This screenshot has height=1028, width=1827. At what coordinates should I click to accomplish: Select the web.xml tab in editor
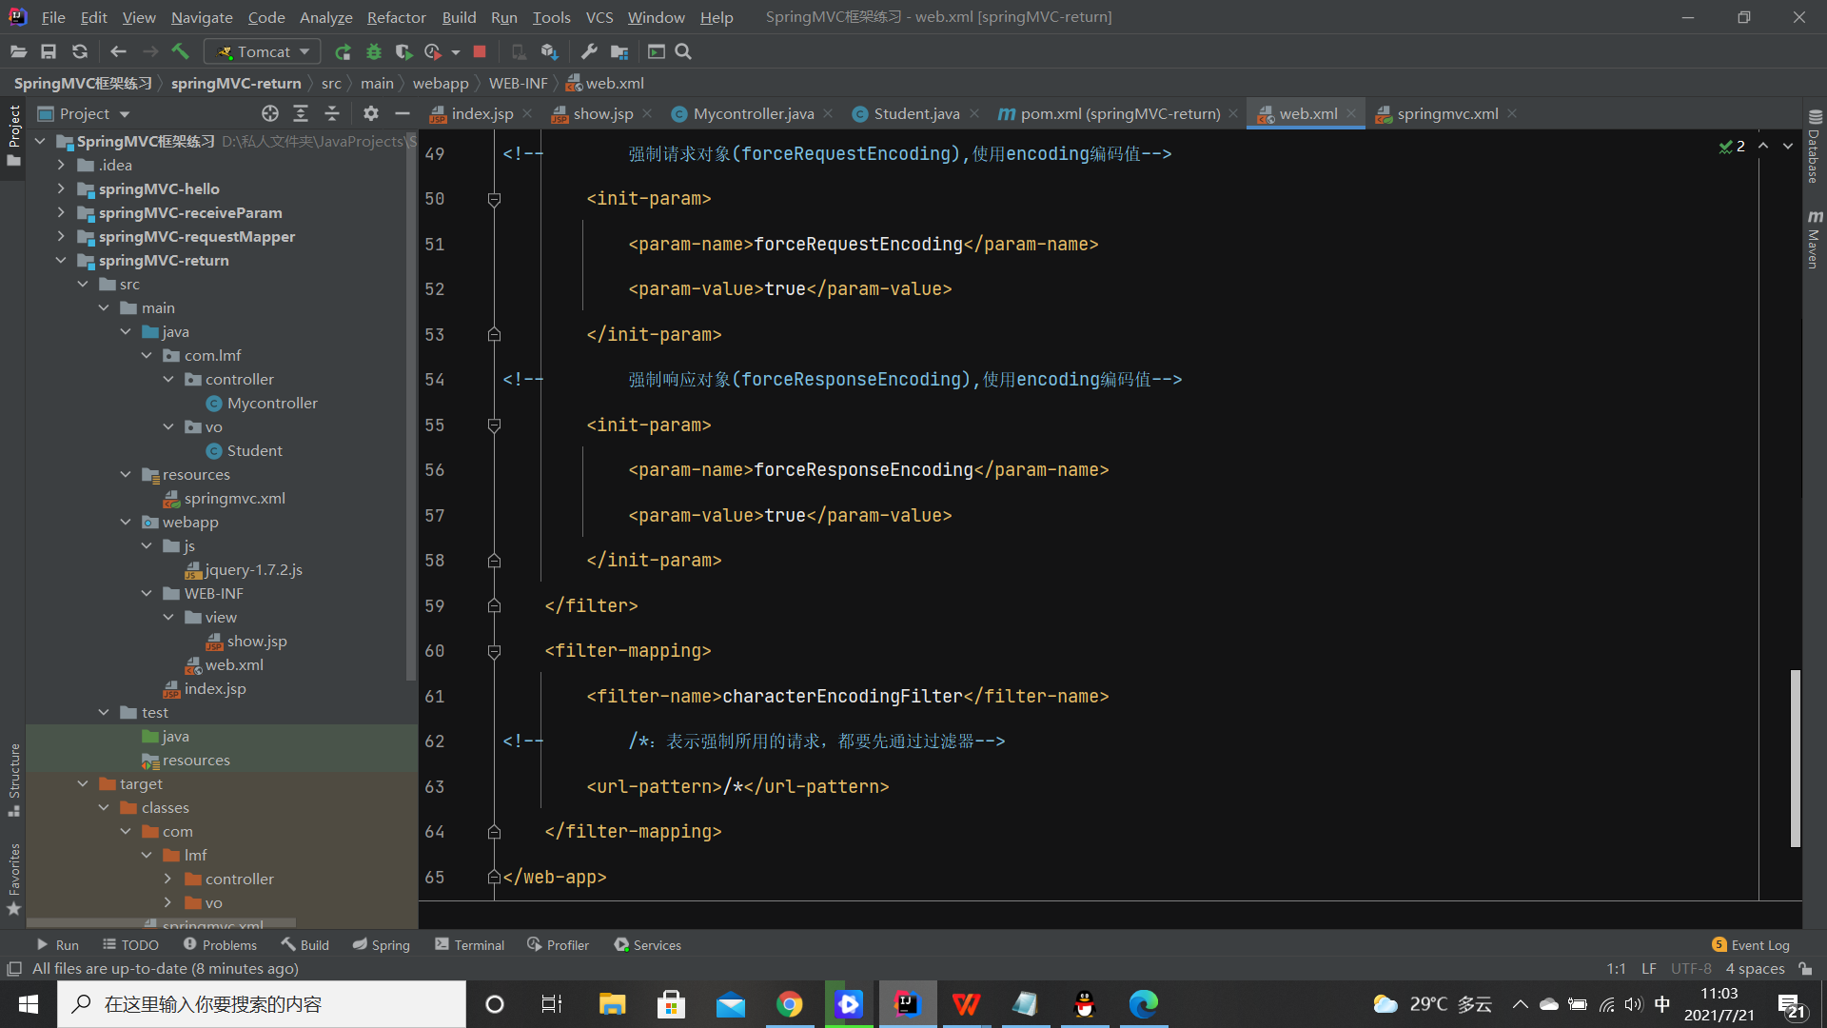[1305, 113]
